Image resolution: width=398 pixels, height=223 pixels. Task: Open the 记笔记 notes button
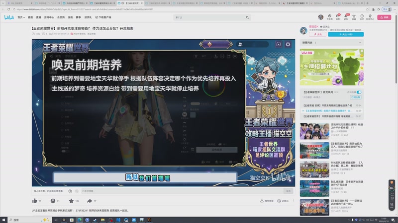coord(283,201)
